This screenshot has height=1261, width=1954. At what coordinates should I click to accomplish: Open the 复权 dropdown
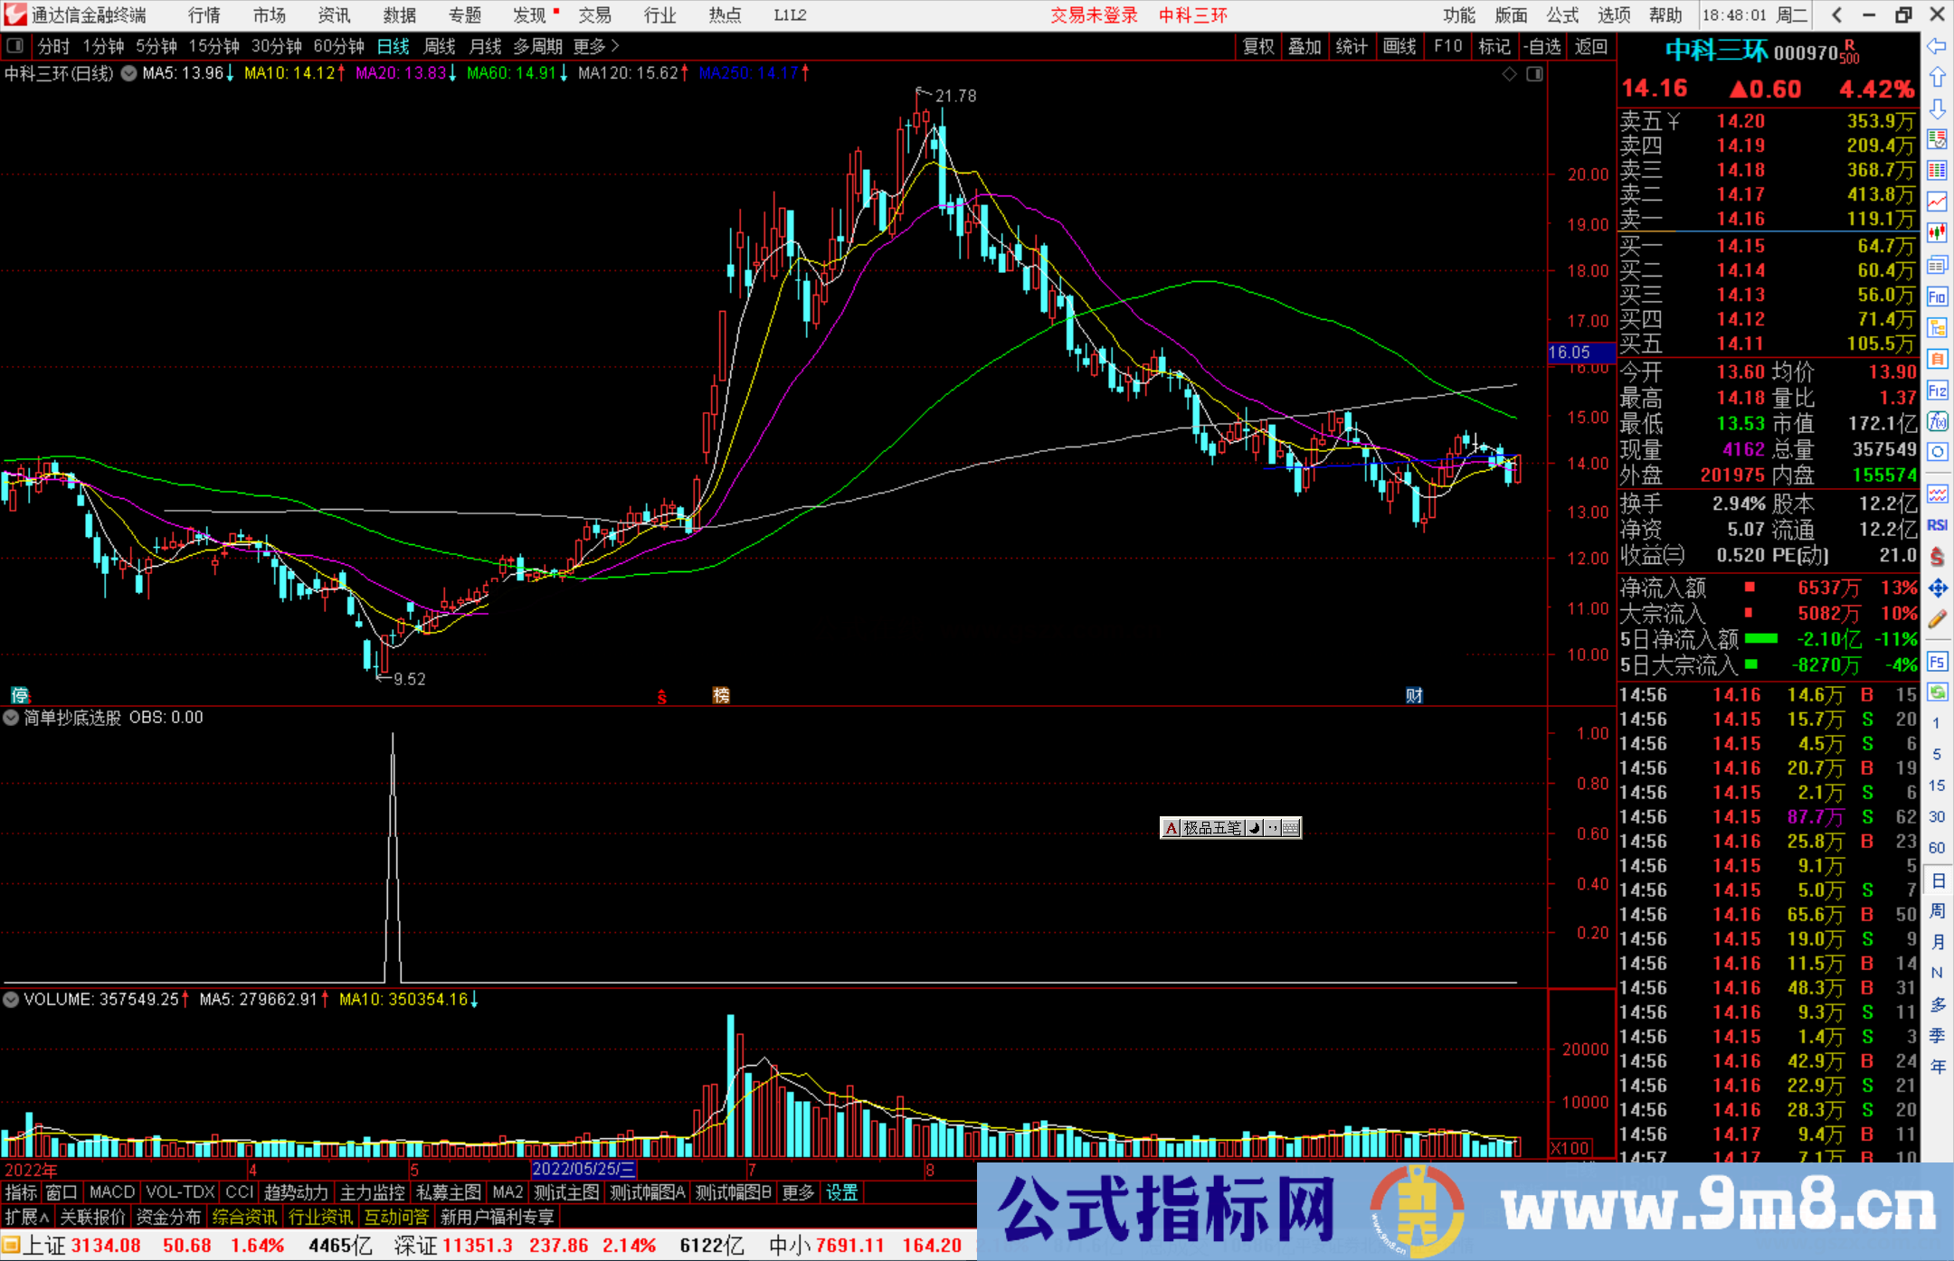tap(1258, 46)
